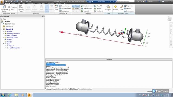
Task: Open mesh Regions tool
Action: point(127,8)
